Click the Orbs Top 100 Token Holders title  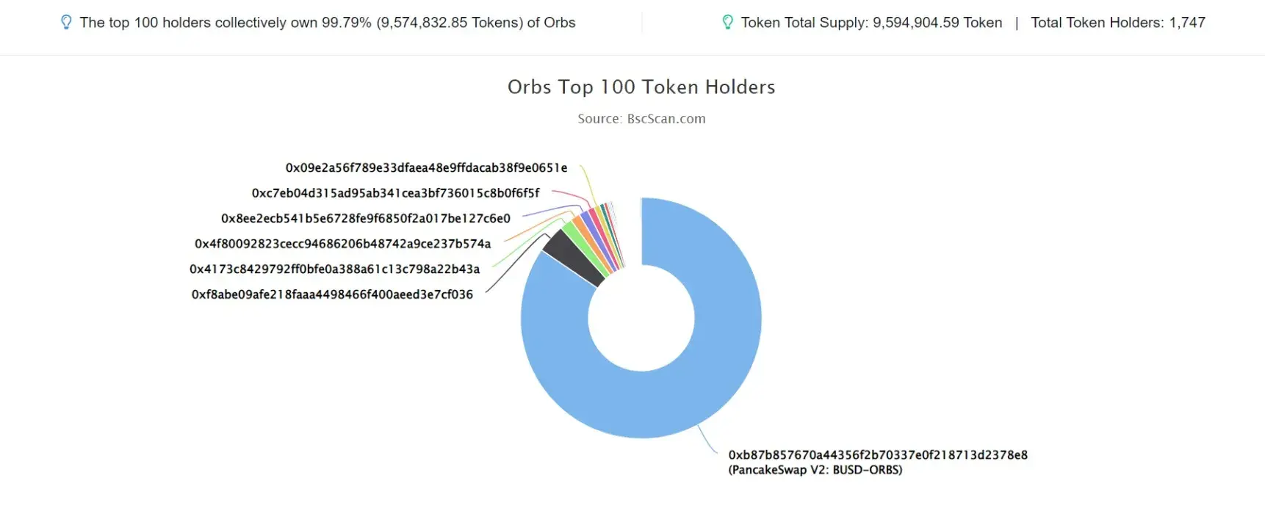point(641,87)
